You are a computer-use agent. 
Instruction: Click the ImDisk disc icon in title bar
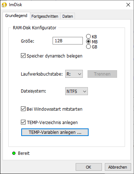click(x=4, y=5)
